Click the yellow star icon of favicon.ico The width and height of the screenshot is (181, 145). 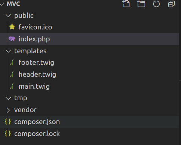point(12,27)
